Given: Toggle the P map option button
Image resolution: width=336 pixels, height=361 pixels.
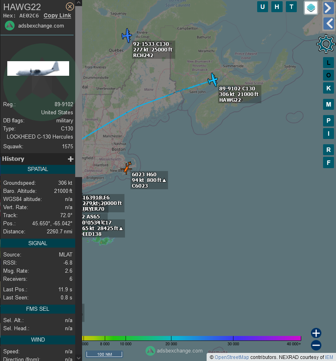Looking at the screenshot, I should [328, 121].
